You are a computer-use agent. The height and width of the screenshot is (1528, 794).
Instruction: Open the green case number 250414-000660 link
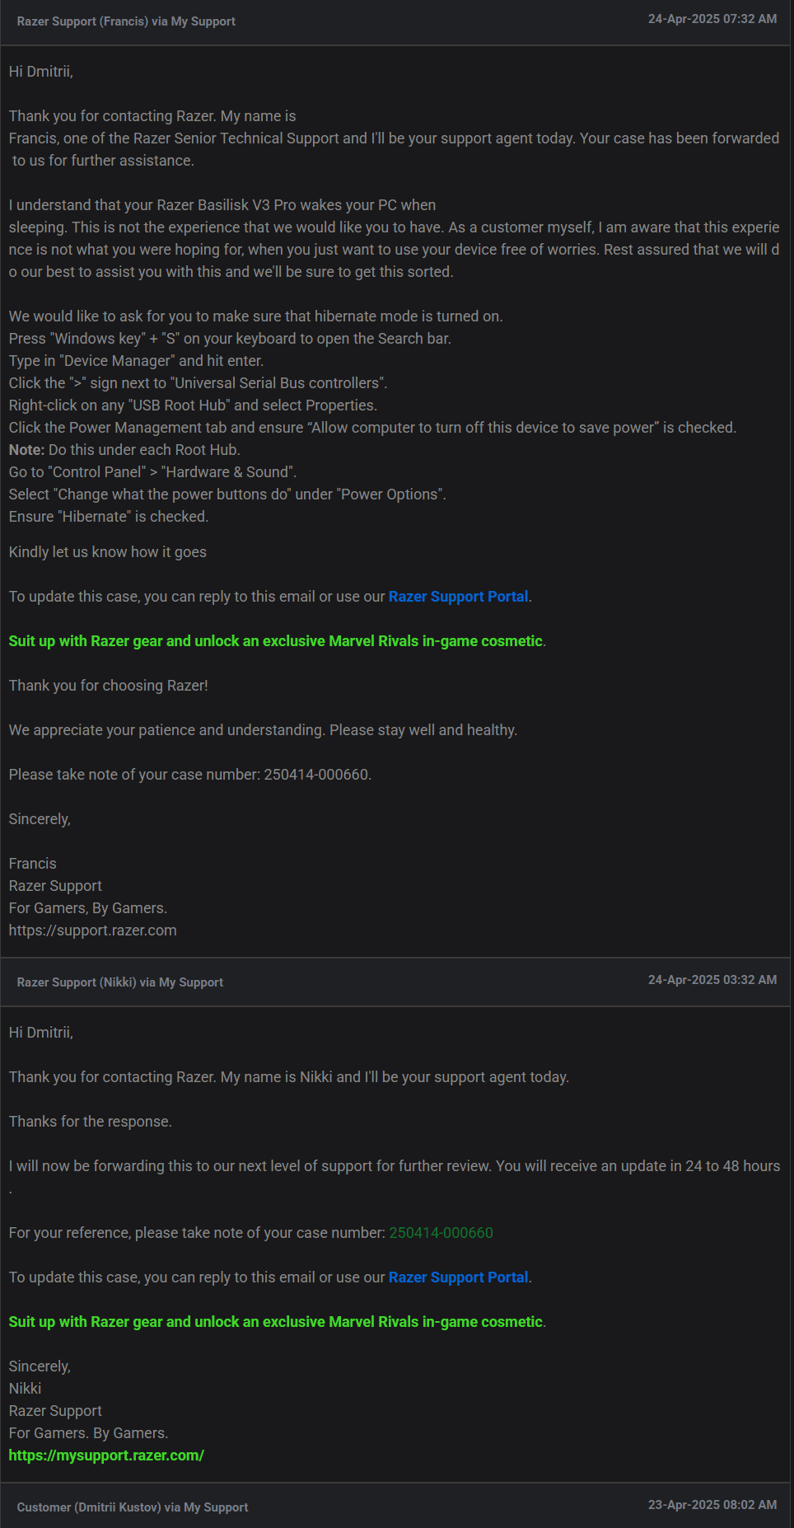[441, 1233]
